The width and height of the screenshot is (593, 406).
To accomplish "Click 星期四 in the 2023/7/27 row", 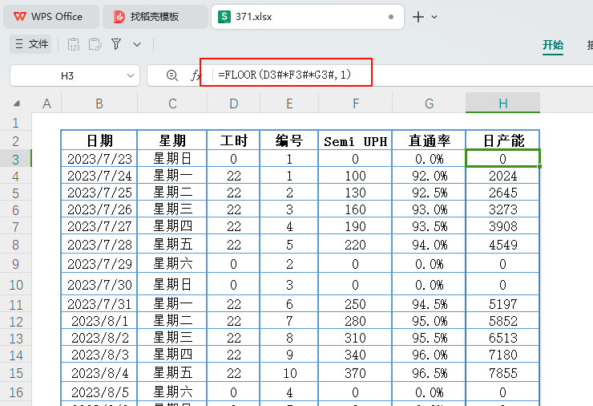I will click(172, 226).
